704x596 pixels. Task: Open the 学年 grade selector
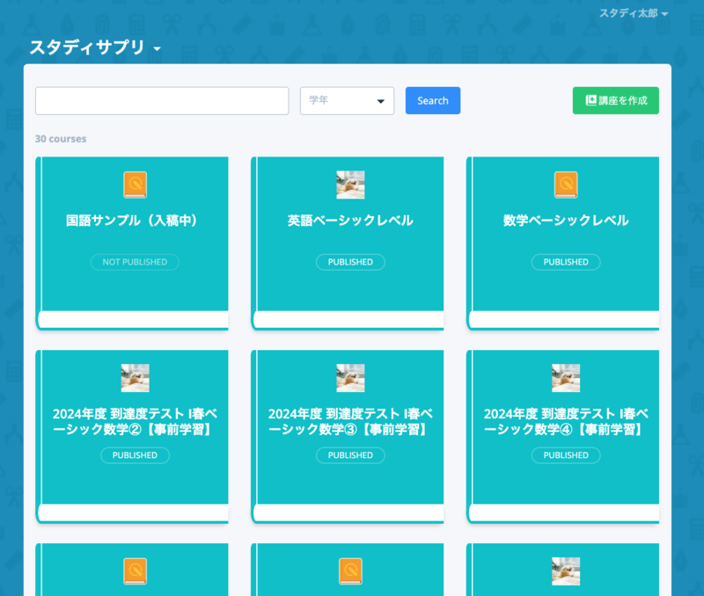(x=347, y=100)
